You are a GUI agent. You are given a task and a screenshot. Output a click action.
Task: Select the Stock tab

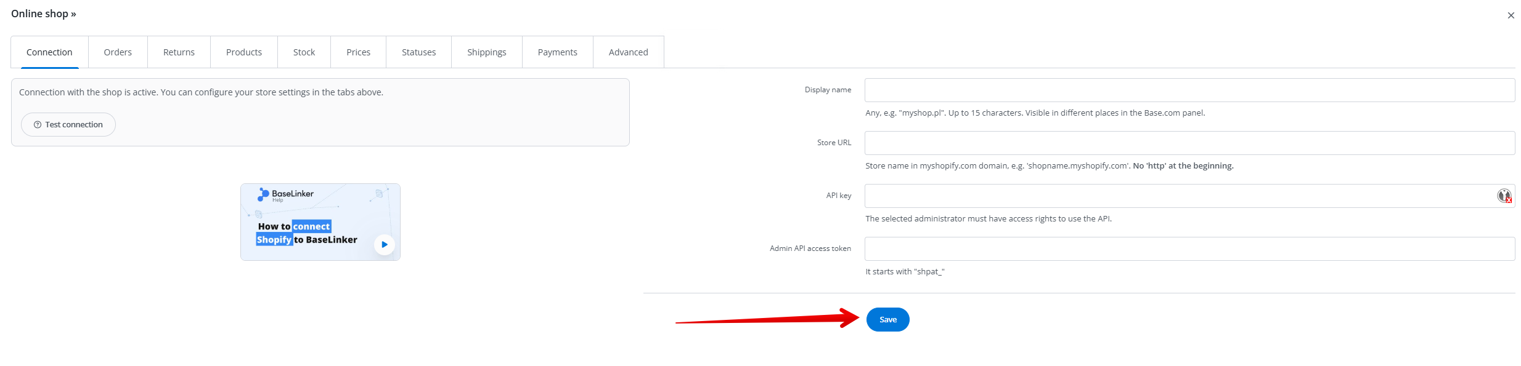304,52
